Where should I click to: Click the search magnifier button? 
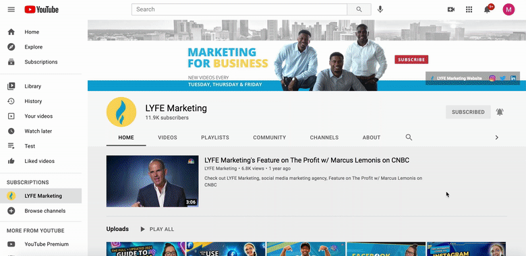point(359,9)
